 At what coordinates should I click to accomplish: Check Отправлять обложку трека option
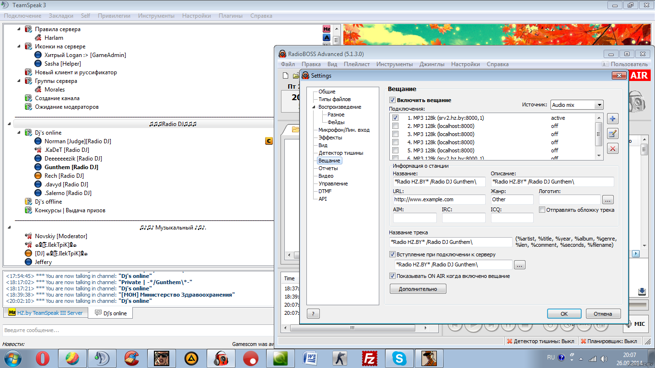tap(542, 210)
